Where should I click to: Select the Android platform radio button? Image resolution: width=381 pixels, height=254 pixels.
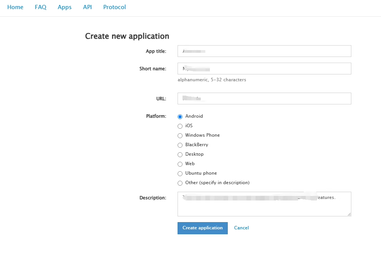[180, 117]
